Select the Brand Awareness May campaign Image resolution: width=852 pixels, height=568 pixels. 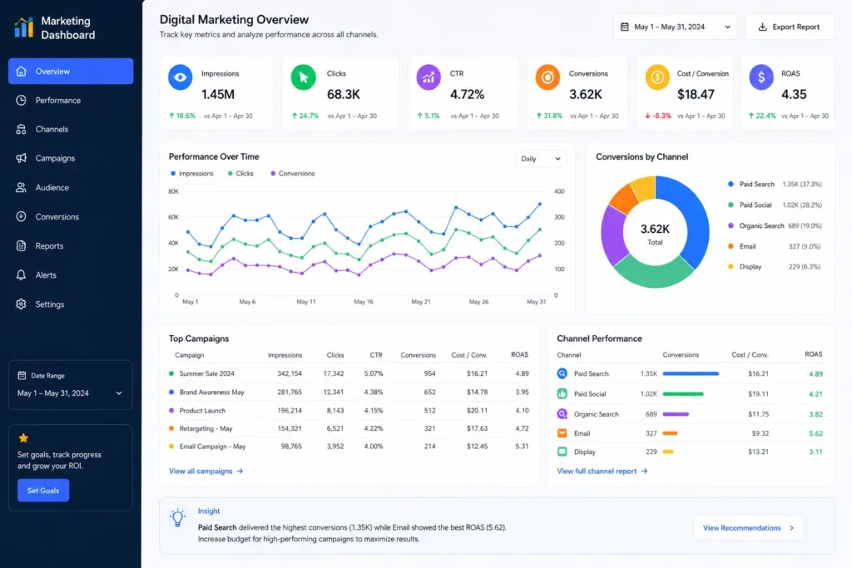(x=349, y=392)
